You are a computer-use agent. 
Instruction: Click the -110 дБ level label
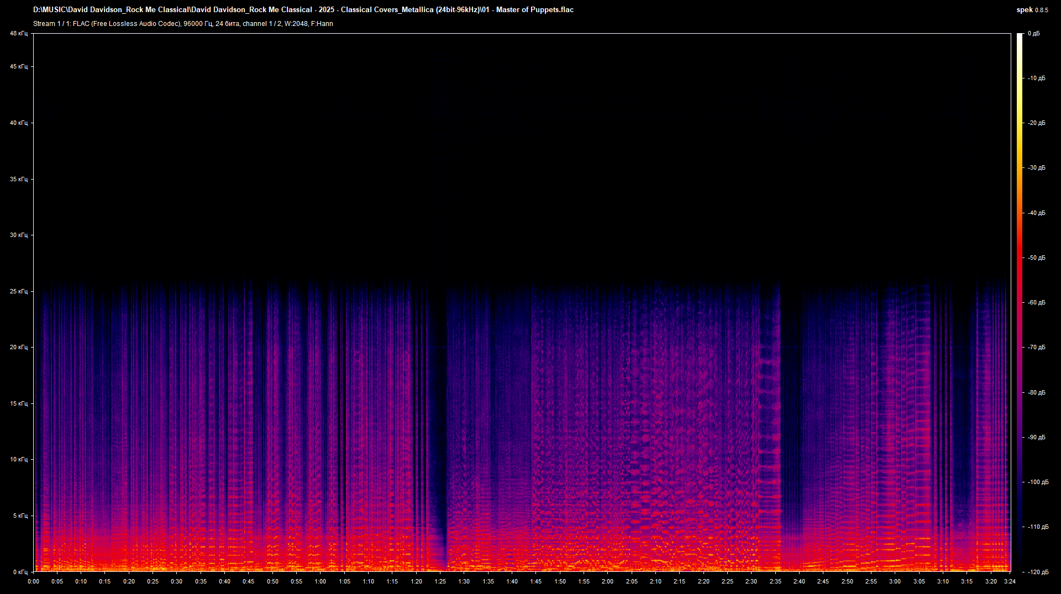pos(1038,527)
